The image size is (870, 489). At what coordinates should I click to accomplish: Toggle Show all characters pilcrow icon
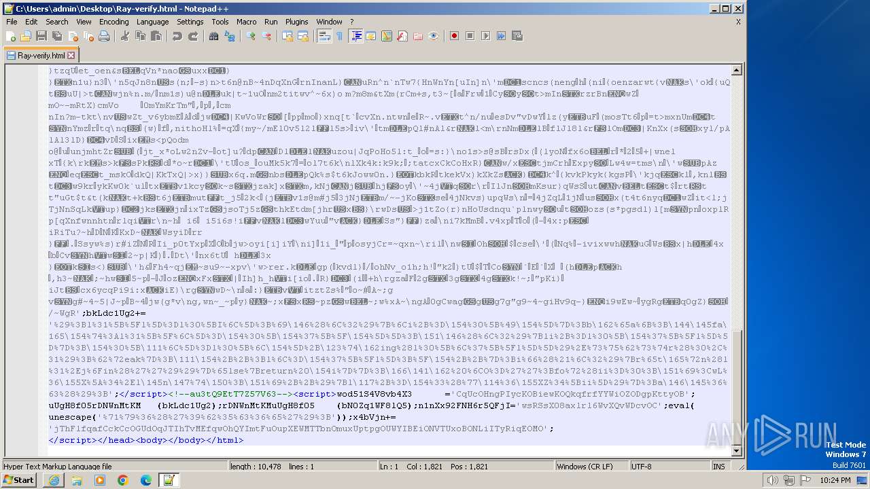click(340, 36)
